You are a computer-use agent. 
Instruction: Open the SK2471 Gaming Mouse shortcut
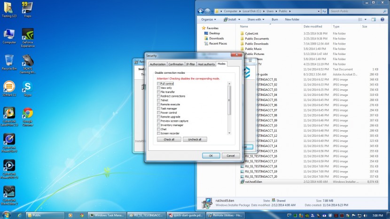click(28, 64)
